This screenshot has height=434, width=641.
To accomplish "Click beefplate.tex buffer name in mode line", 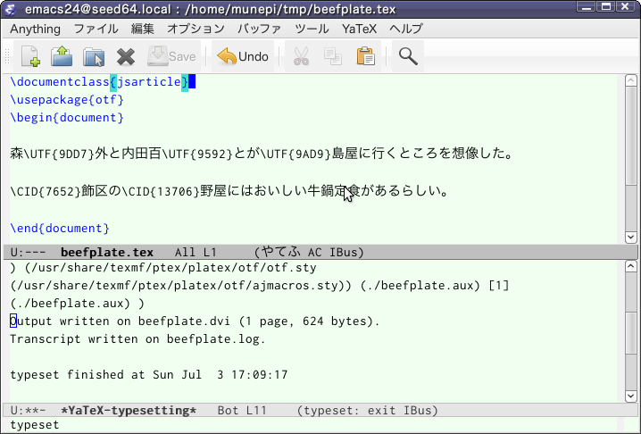I will tap(107, 253).
